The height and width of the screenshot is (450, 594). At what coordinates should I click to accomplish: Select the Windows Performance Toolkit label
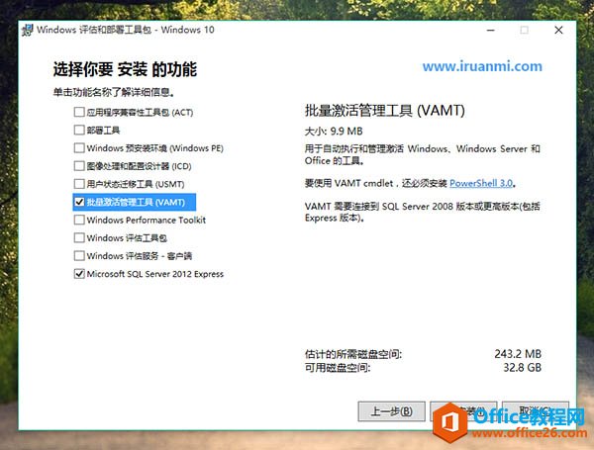tap(147, 220)
